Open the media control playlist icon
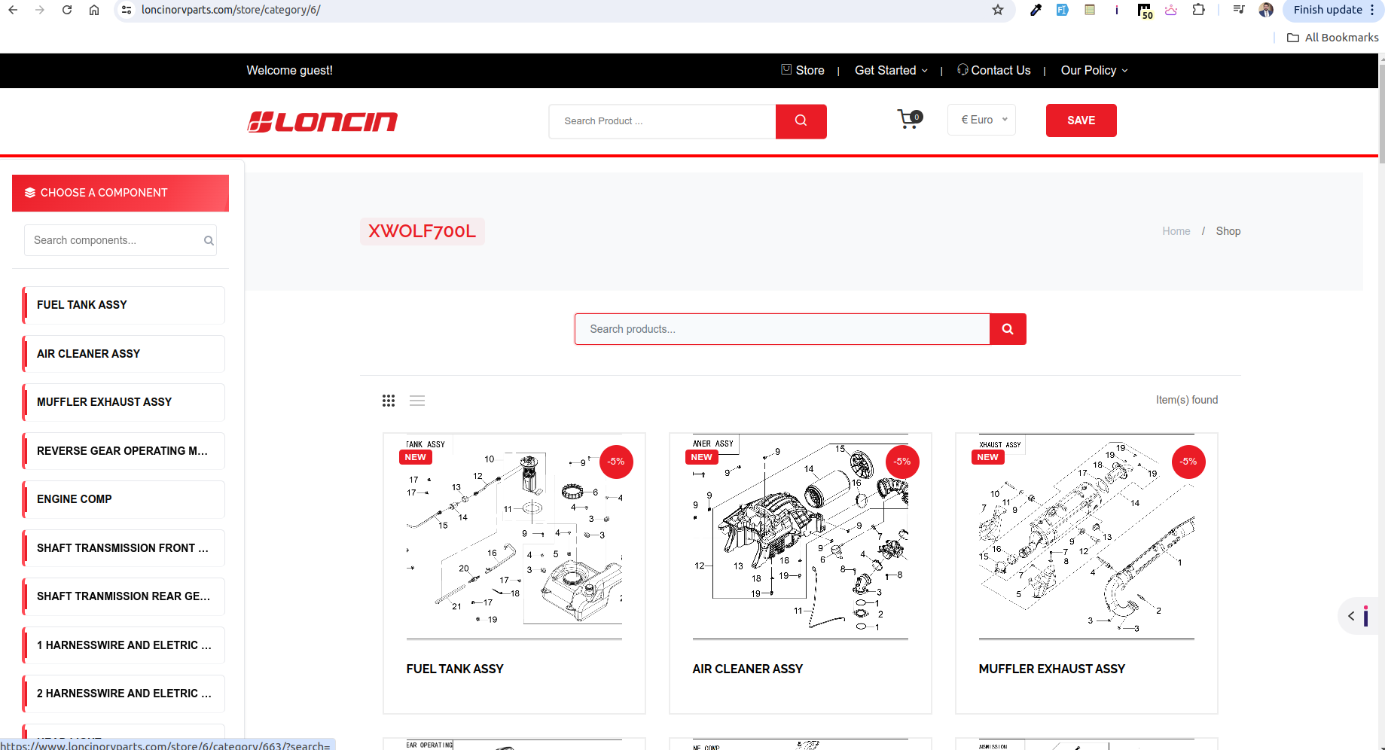The image size is (1385, 750). pos(1239,10)
